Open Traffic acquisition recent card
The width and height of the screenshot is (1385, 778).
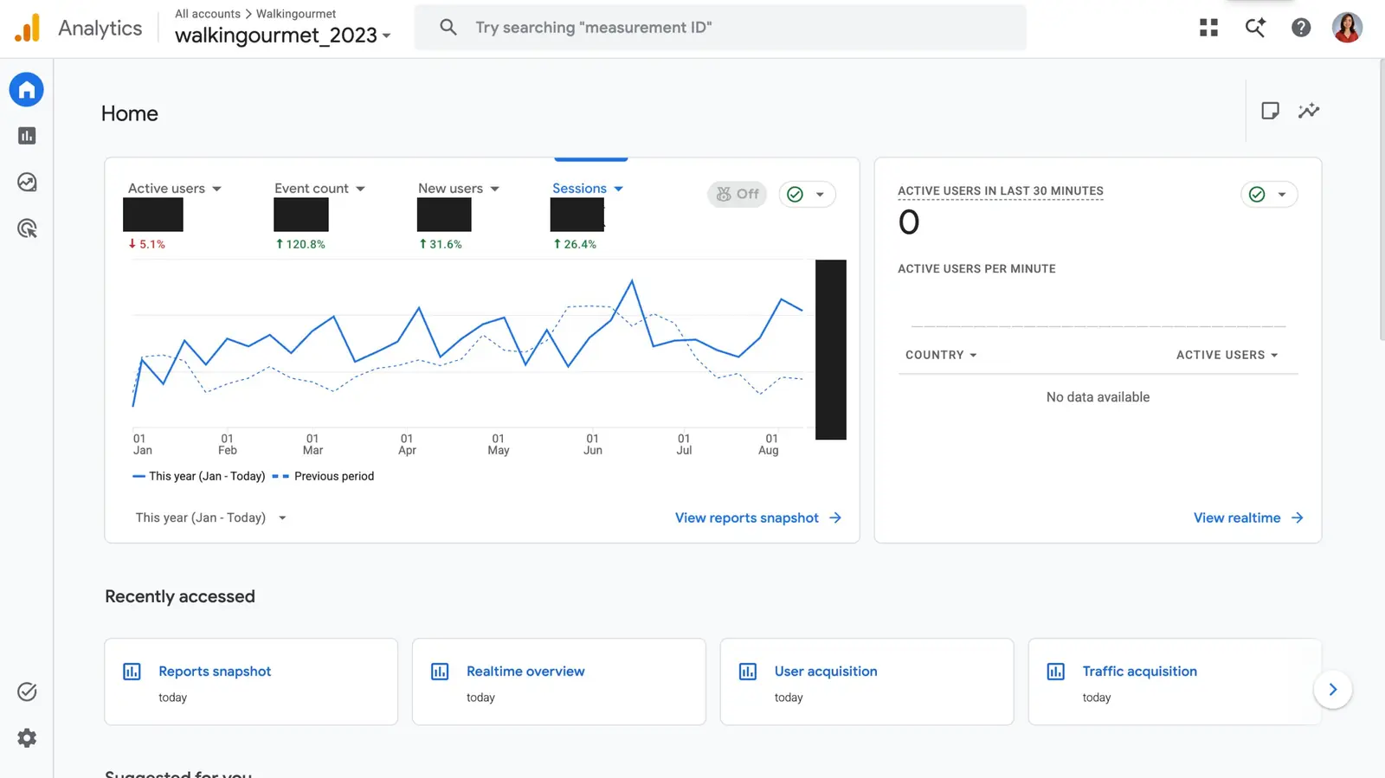pos(1175,682)
